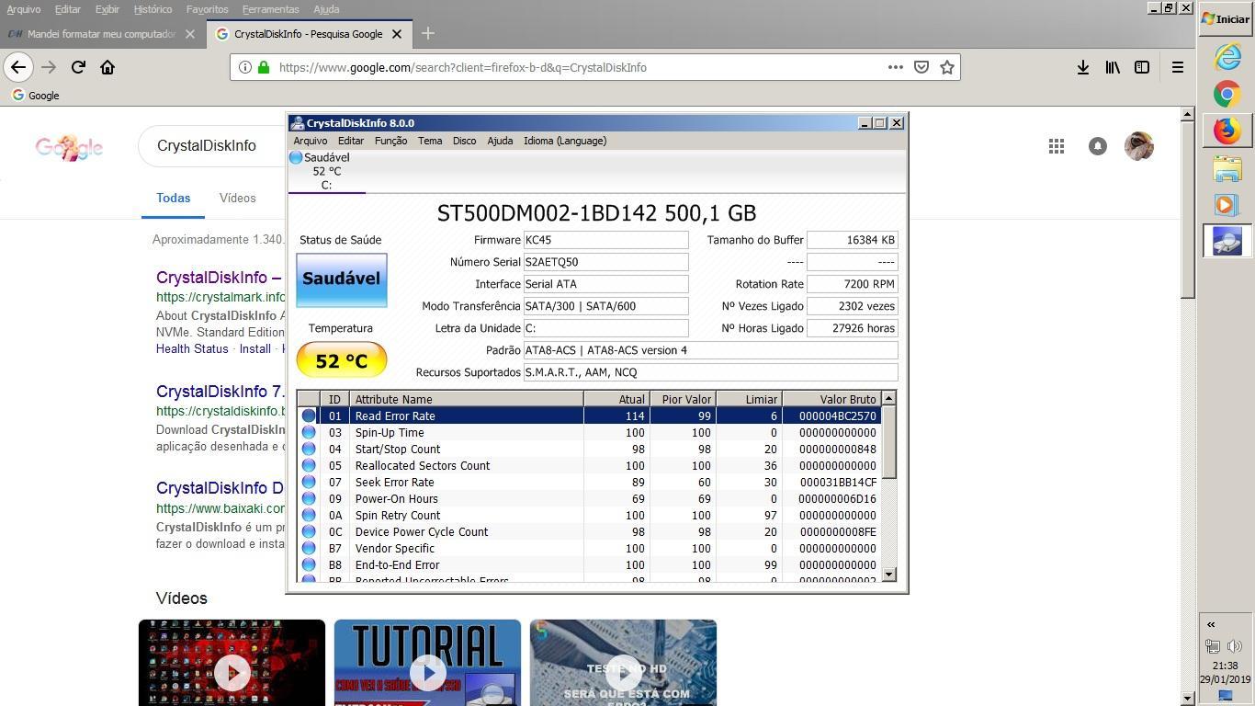Launch Internet Explorer from the taskbar
Viewport: 1255px width, 706px height.
click(1227, 57)
